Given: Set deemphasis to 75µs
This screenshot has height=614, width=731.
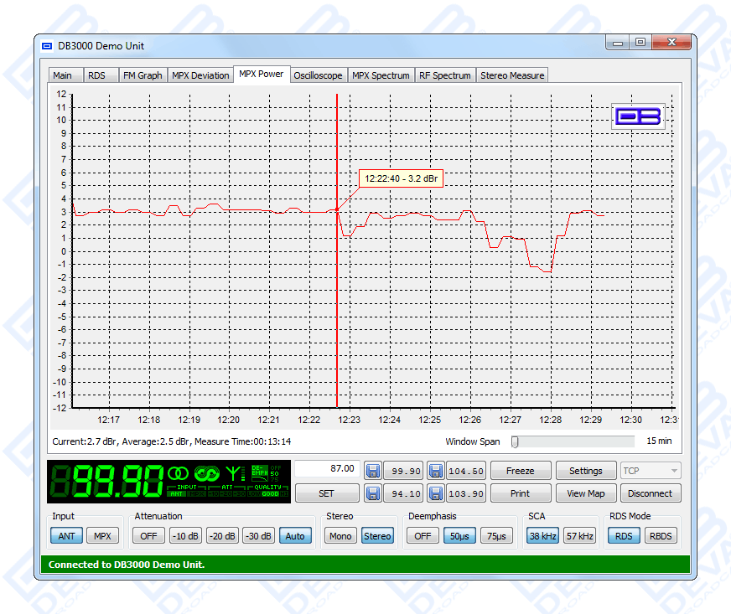Looking at the screenshot, I should click(496, 536).
